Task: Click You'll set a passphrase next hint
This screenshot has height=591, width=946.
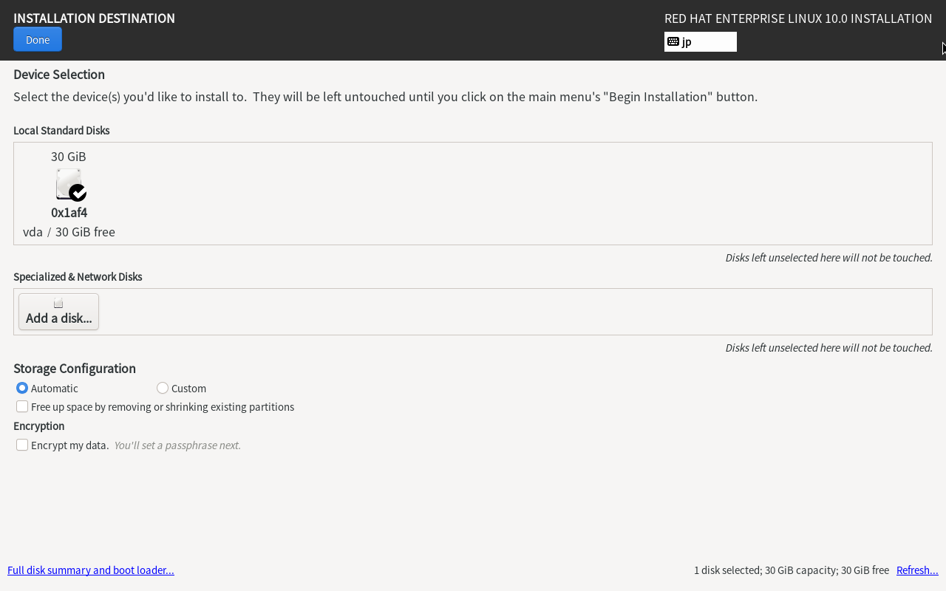Action: pos(177,445)
